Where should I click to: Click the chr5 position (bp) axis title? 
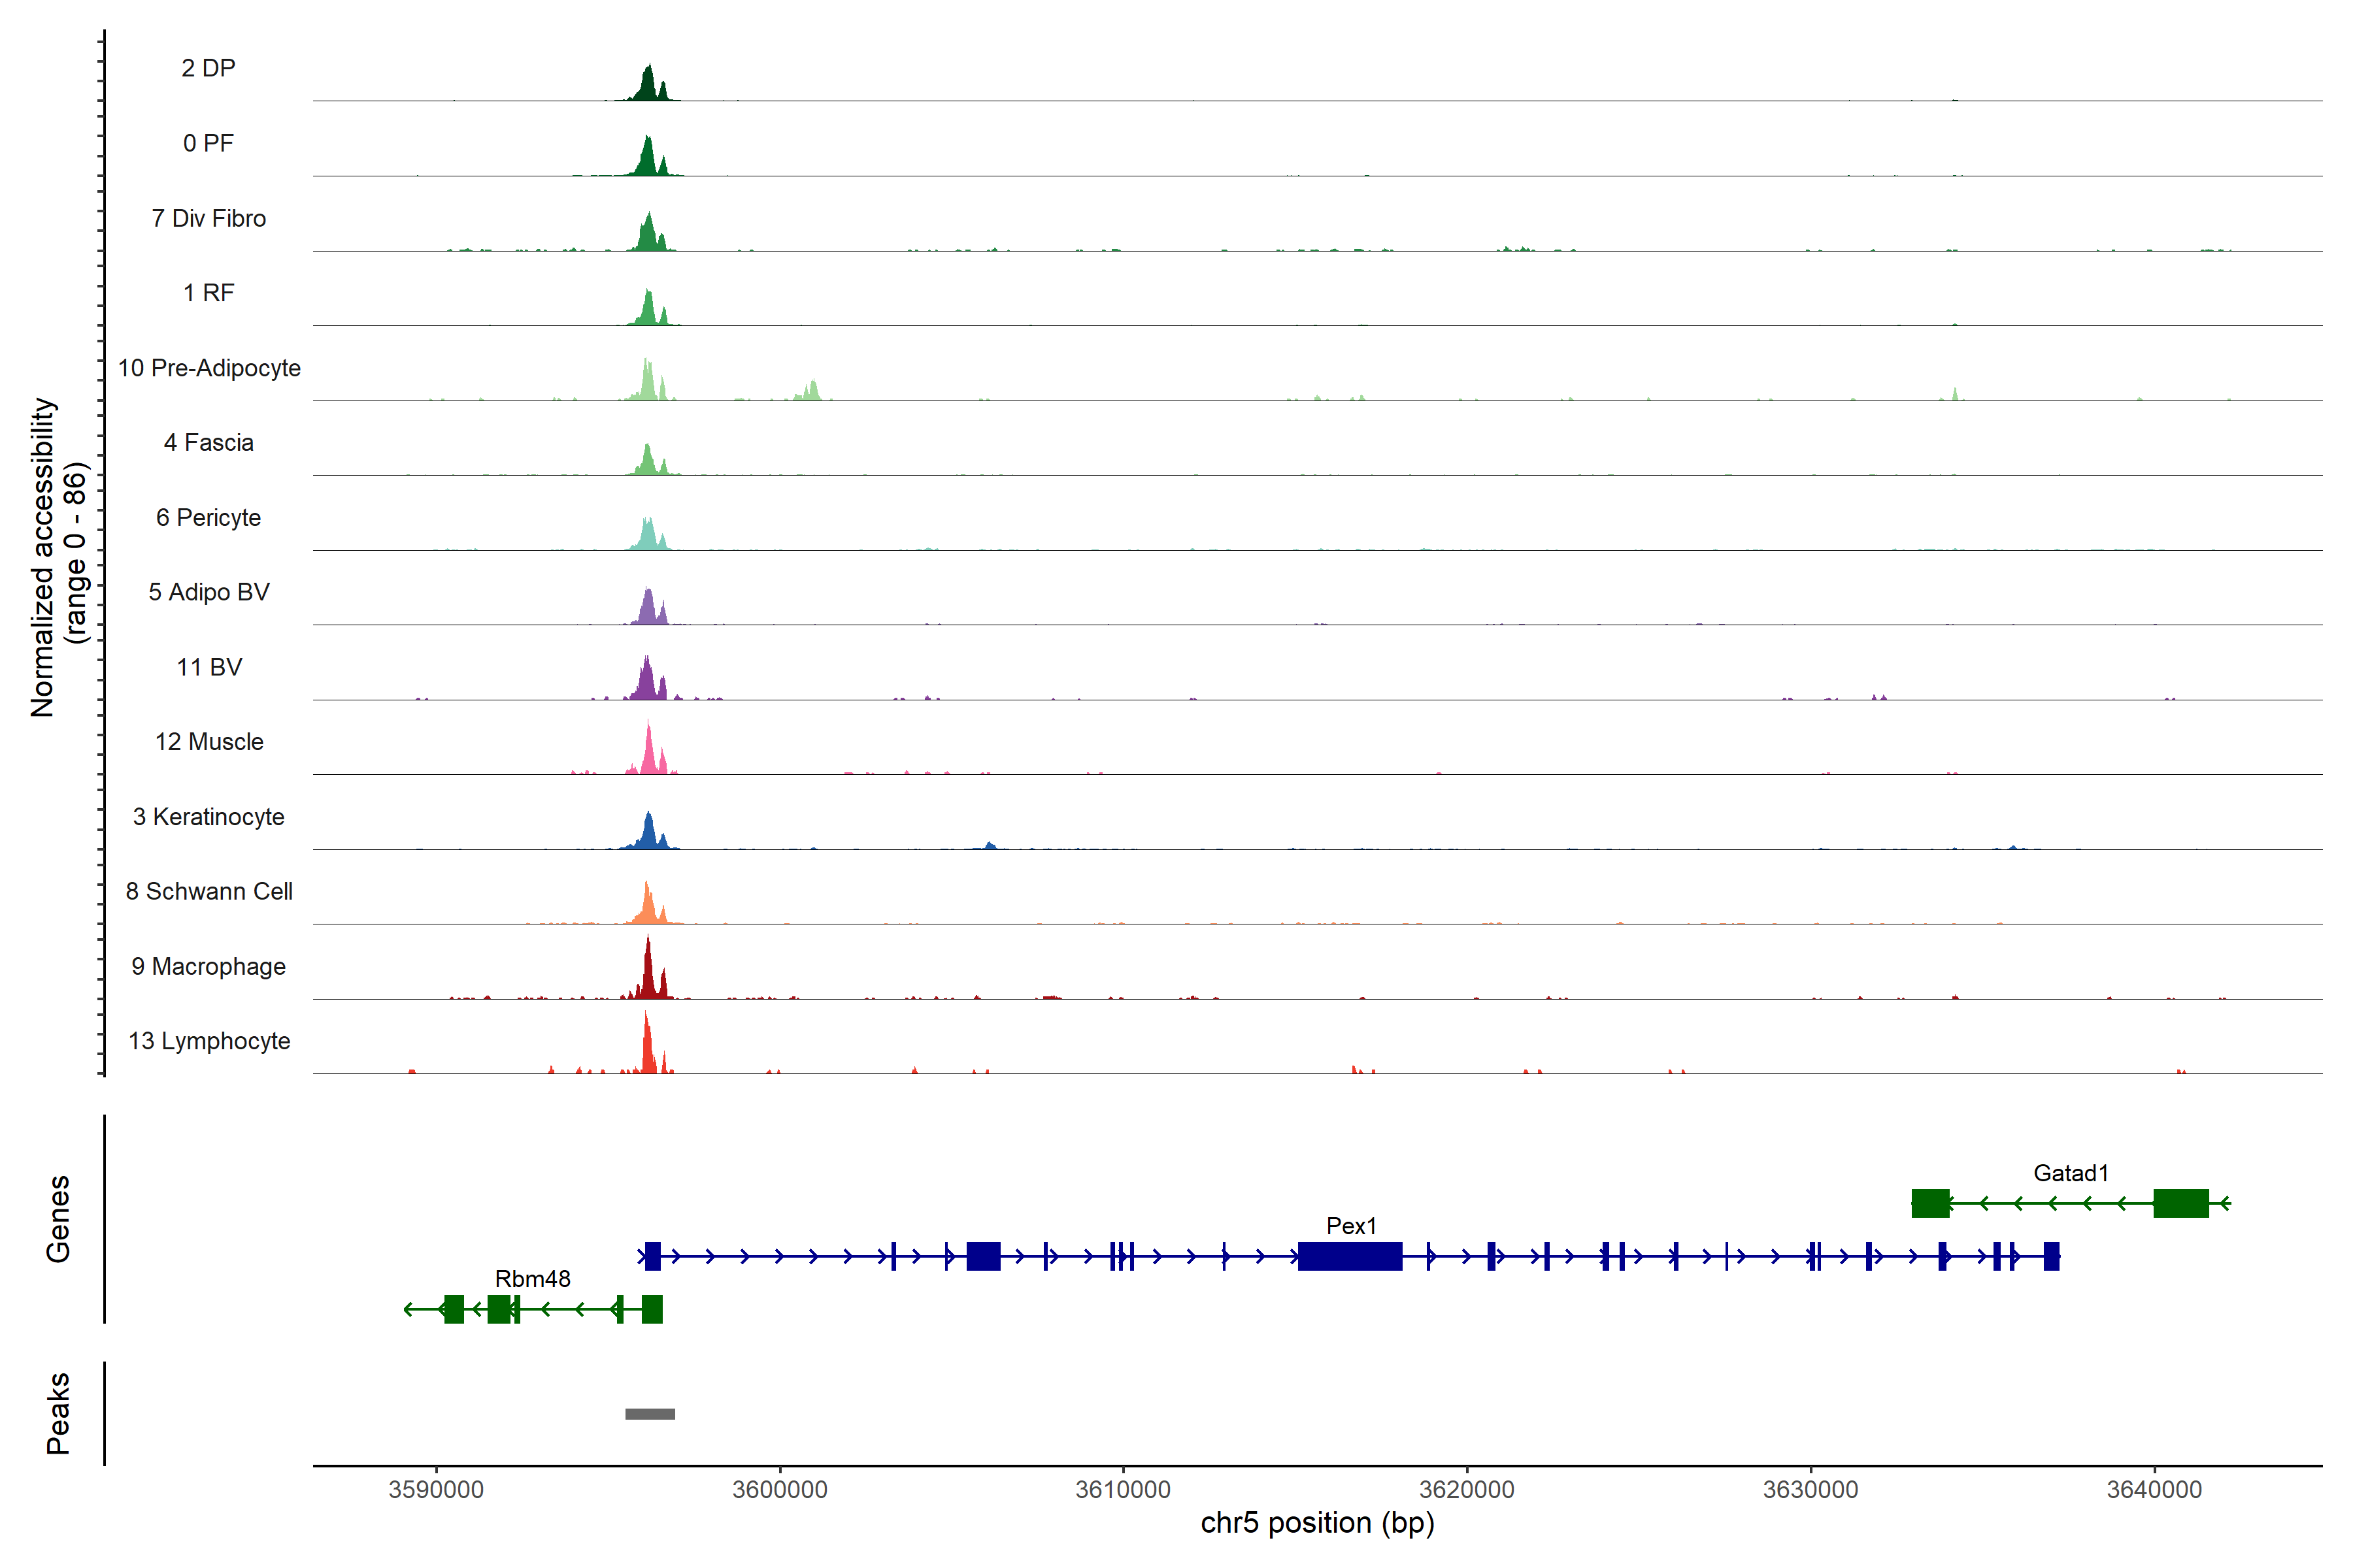pyautogui.click(x=1316, y=1523)
